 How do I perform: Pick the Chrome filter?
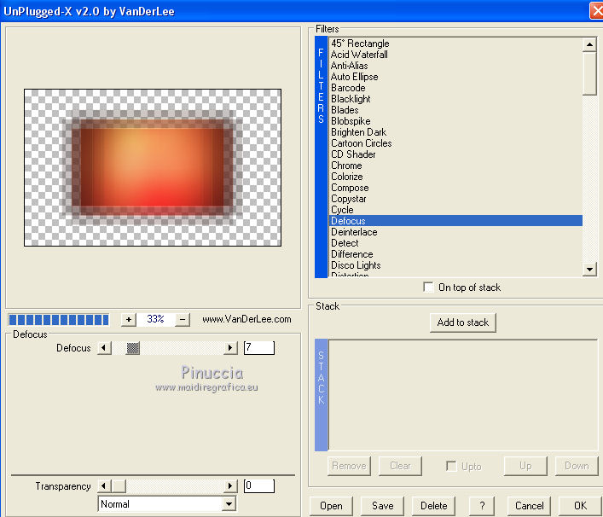[x=455, y=166]
